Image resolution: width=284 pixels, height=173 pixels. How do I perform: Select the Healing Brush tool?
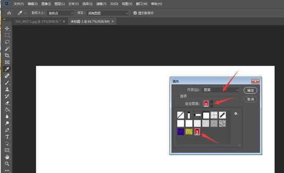[x=7, y=76]
